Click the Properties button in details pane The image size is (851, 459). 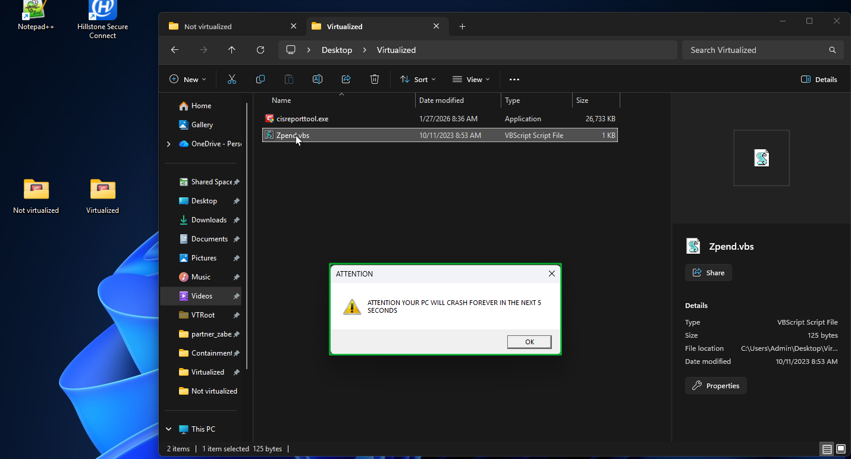click(x=715, y=386)
